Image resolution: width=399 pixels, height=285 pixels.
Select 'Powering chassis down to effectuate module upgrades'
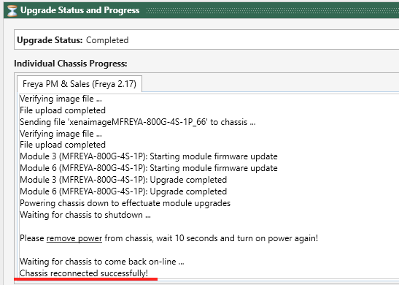125,203
